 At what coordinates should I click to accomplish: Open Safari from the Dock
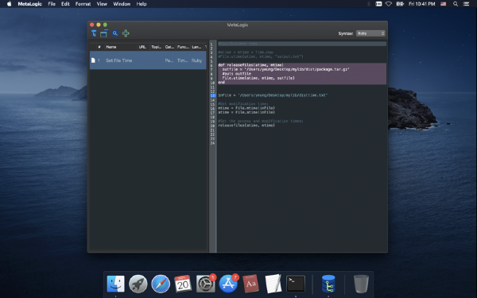click(161, 284)
